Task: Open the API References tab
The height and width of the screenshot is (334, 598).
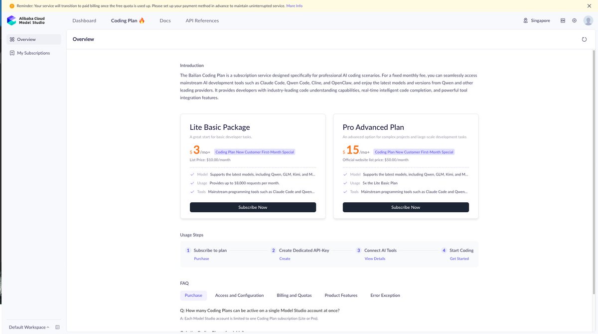Action: coord(202,20)
